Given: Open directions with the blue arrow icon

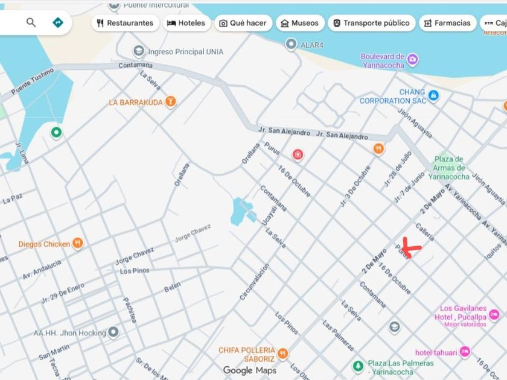Looking at the screenshot, I should 58,23.
